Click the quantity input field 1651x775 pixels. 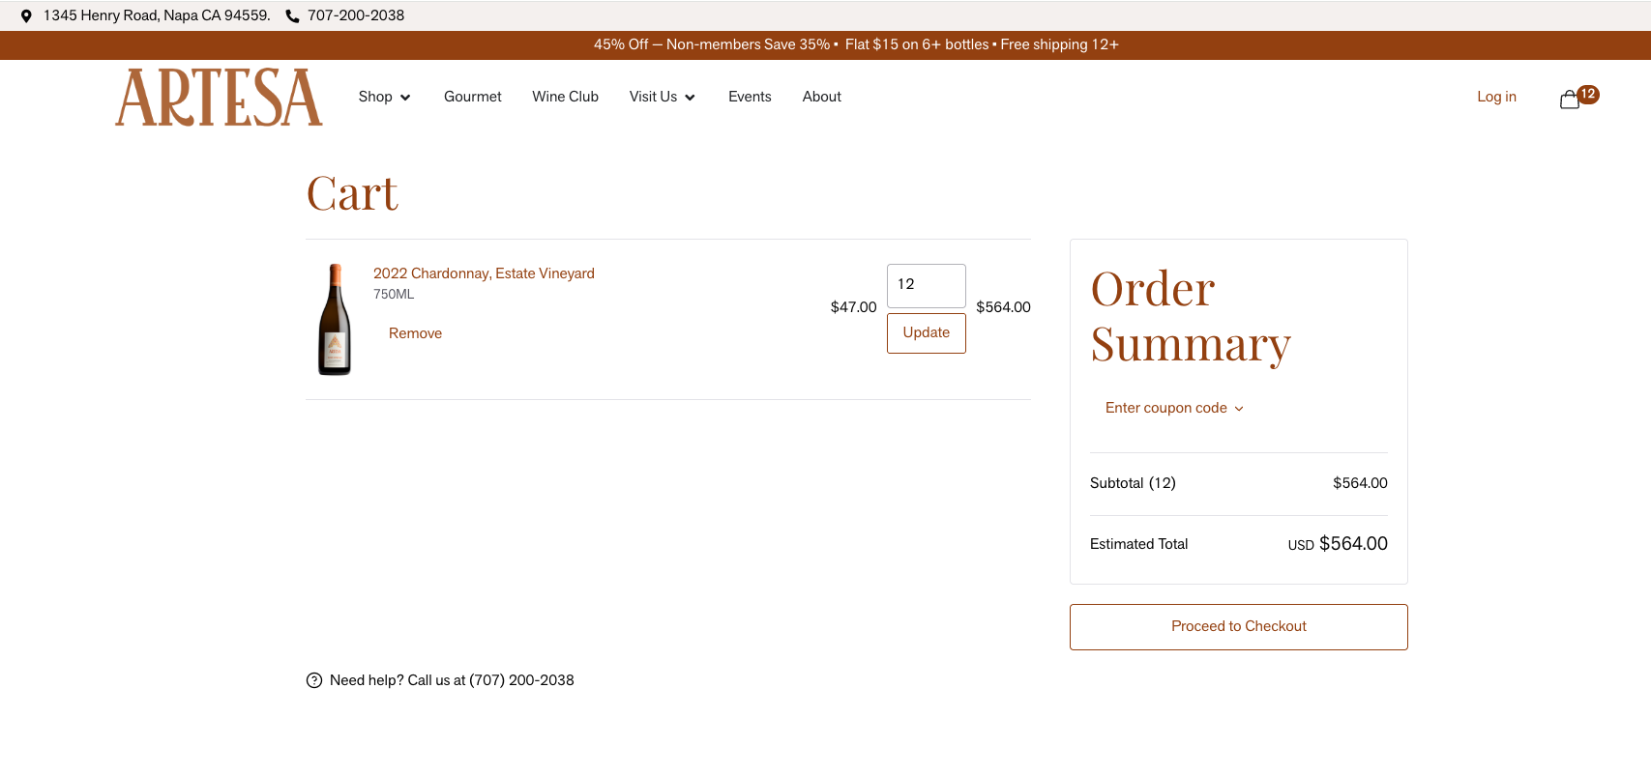[926, 285]
